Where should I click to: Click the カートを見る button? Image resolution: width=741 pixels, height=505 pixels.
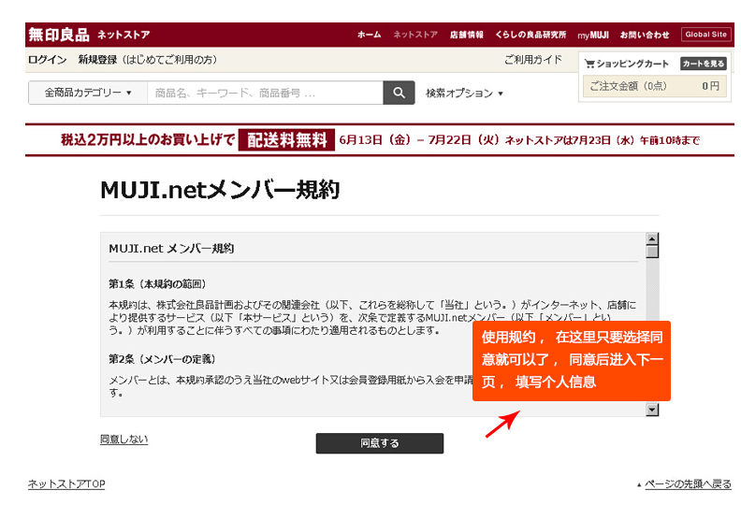pos(704,64)
